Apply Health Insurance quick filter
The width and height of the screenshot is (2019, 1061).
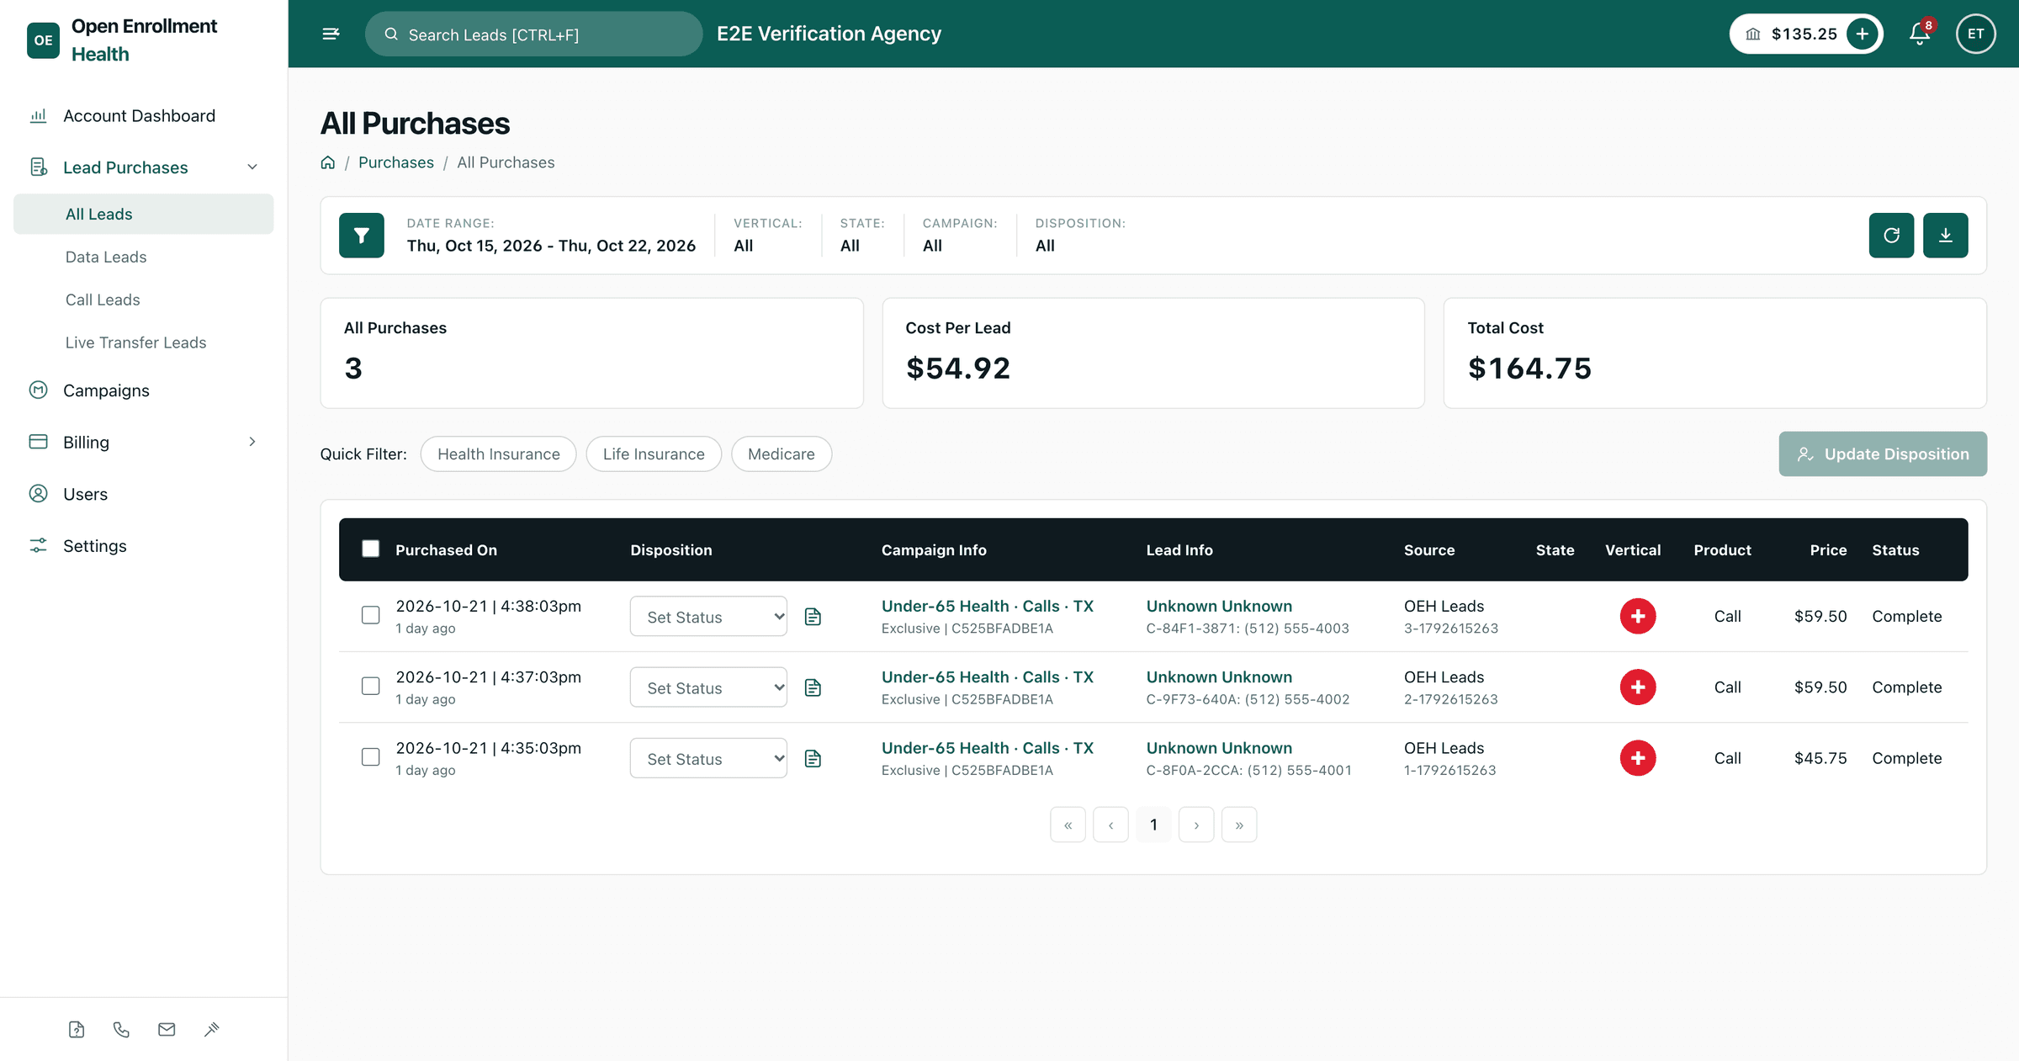(x=498, y=454)
